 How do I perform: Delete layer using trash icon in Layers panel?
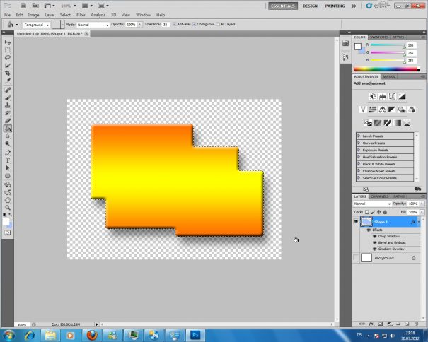(417, 324)
